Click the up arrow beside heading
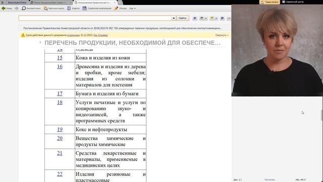The width and height of the screenshot is (323, 182). pyautogui.click(x=40, y=42)
